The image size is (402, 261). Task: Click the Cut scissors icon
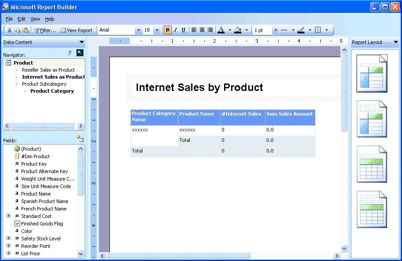[x=10, y=30]
